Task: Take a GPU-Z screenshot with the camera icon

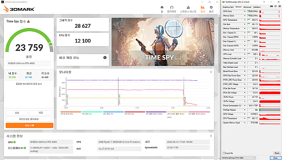Action: click(x=271, y=6)
